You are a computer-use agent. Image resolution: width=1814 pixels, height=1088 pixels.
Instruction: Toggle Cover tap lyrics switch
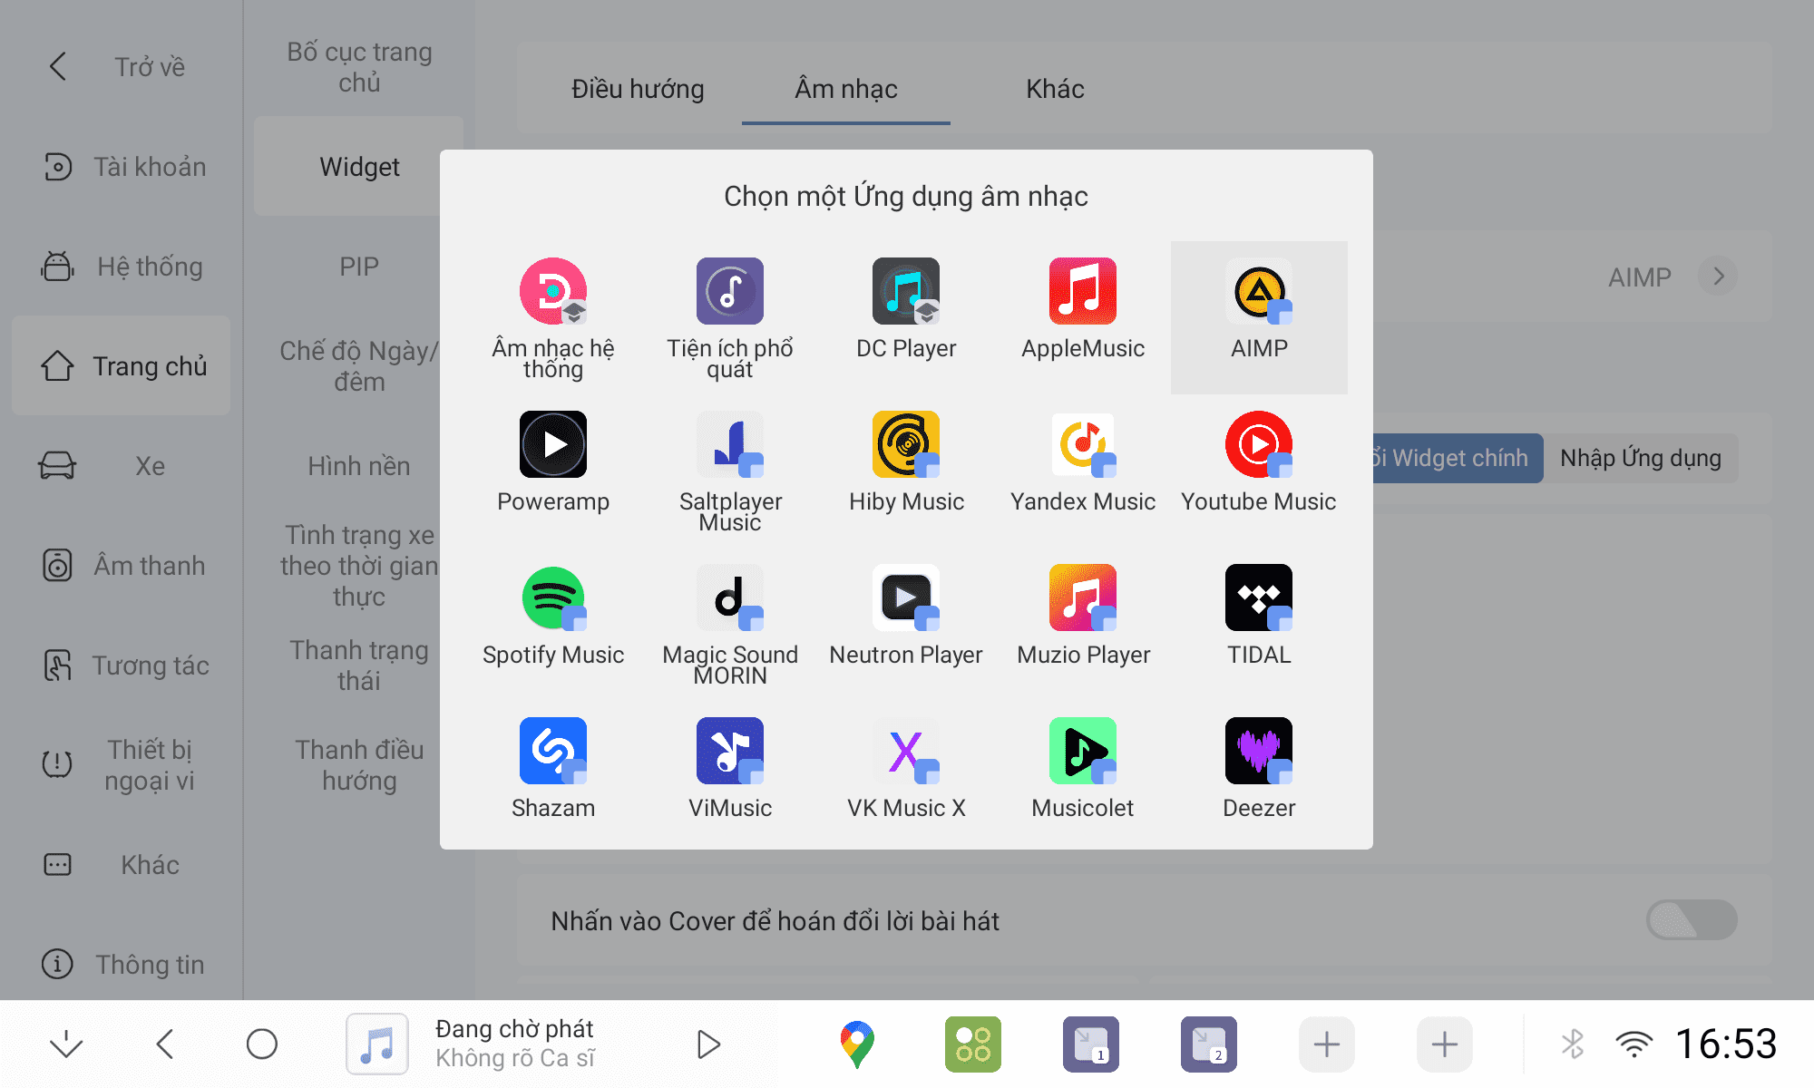pos(1691,920)
